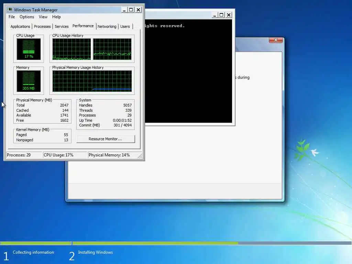Click the Nonpaged kernel memory value 13
Viewport: 352px width, 264px height.
click(66, 140)
